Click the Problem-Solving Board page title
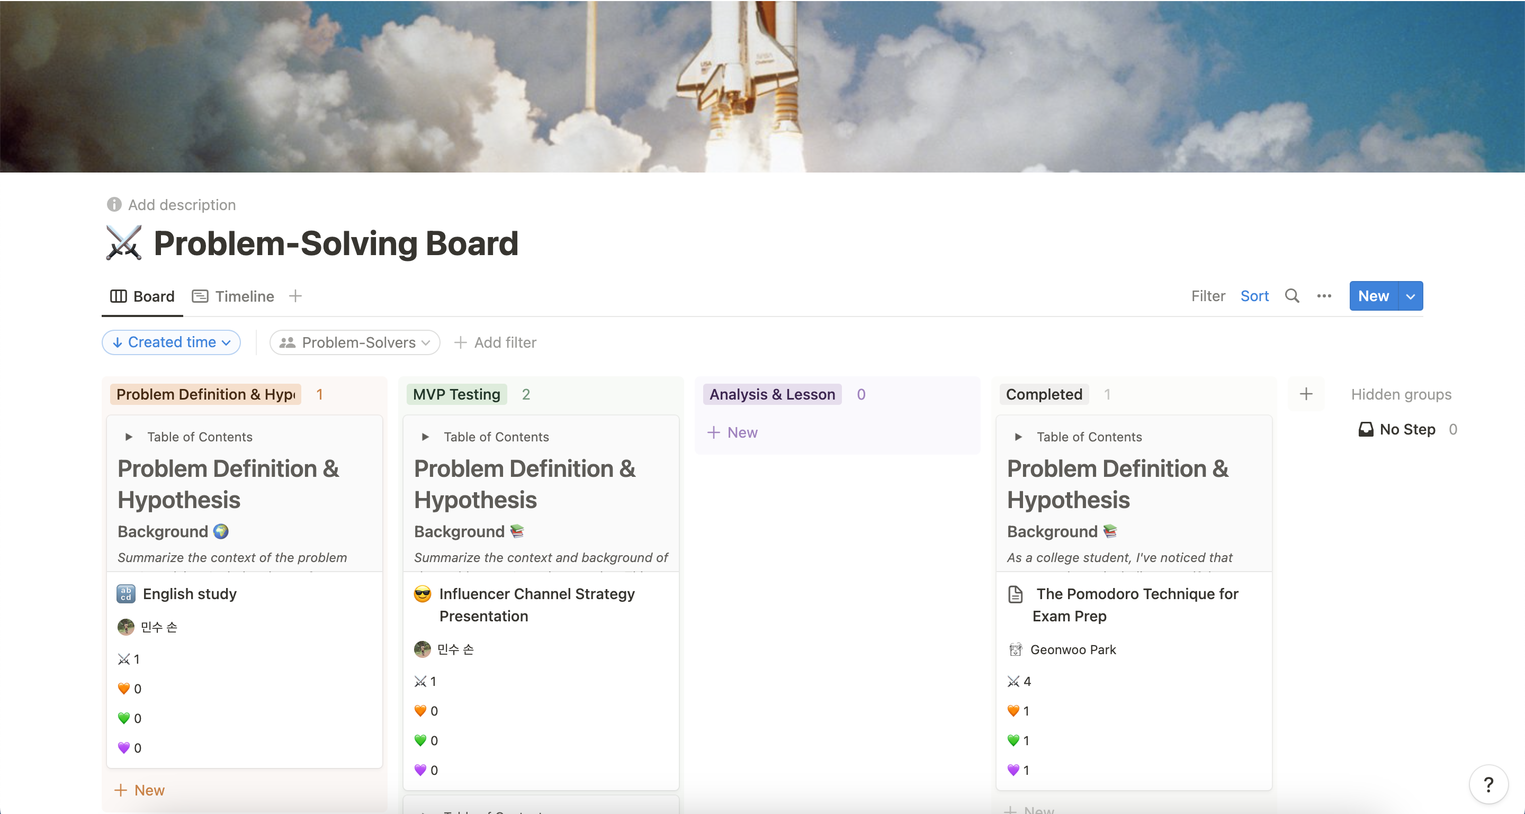 pyautogui.click(x=336, y=243)
